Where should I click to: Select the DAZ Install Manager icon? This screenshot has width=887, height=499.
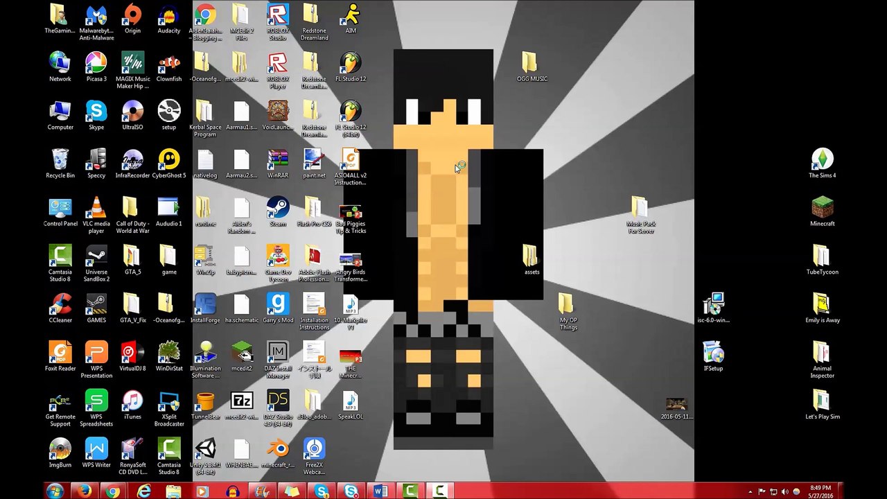point(278,360)
